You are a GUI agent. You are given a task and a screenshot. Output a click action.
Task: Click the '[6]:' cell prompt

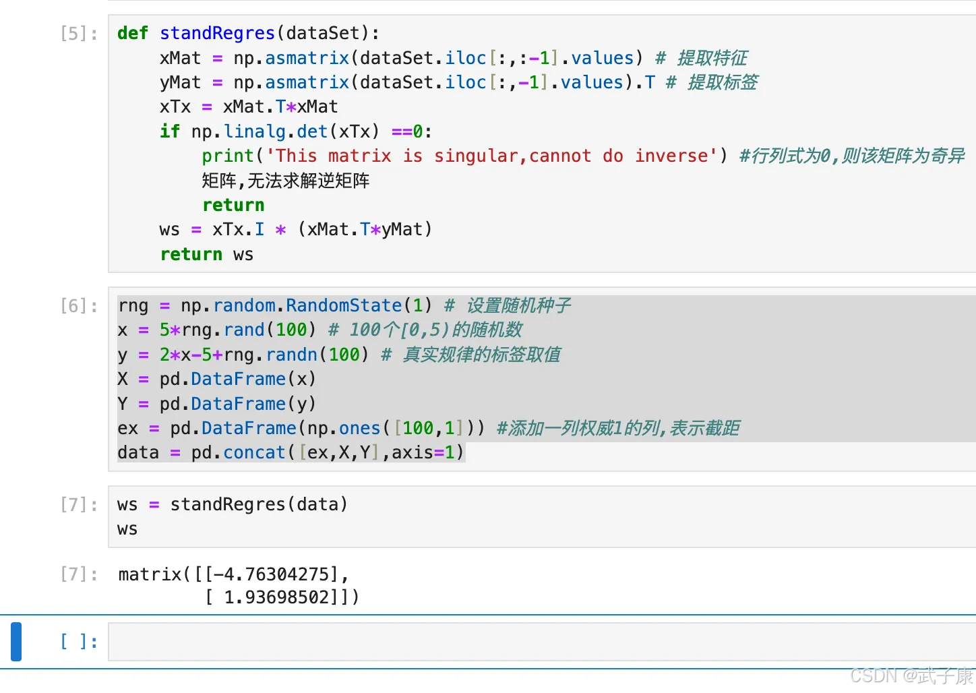click(79, 306)
